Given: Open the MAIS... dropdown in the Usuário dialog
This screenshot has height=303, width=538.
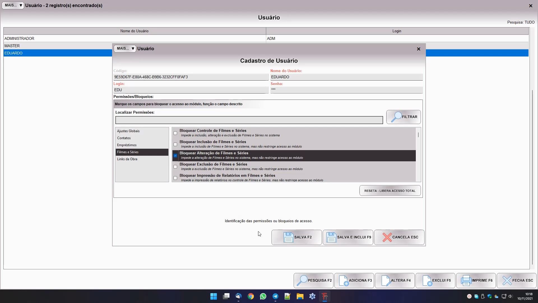Looking at the screenshot, I should [x=125, y=49].
